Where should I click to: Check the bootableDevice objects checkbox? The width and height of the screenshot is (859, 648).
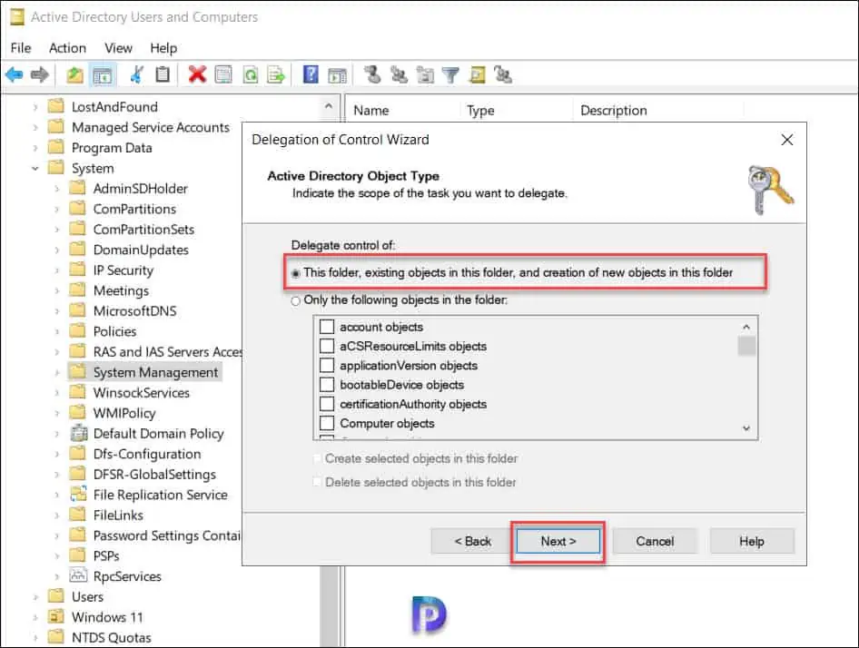tap(327, 385)
